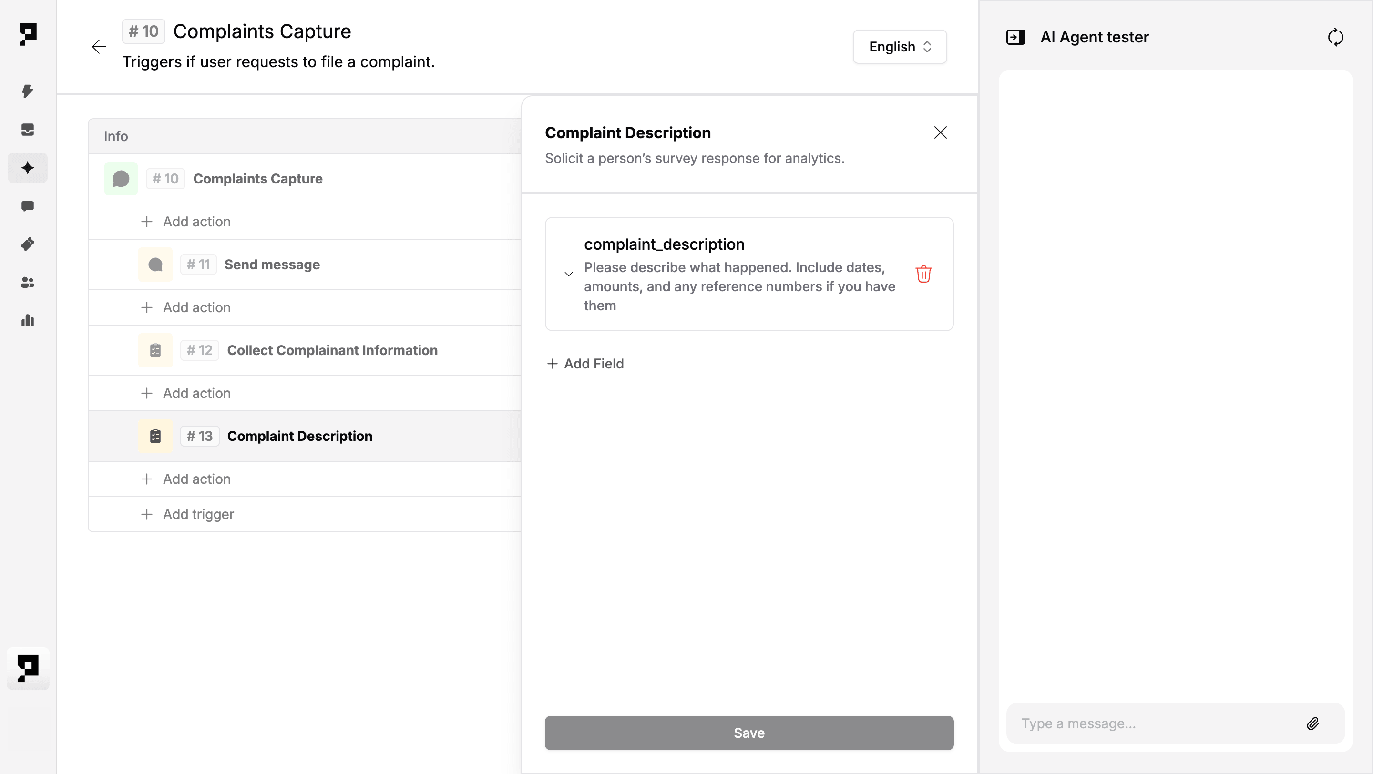This screenshot has width=1373, height=774.
Task: Delete the complaint_description field with trash icon
Action: click(923, 274)
